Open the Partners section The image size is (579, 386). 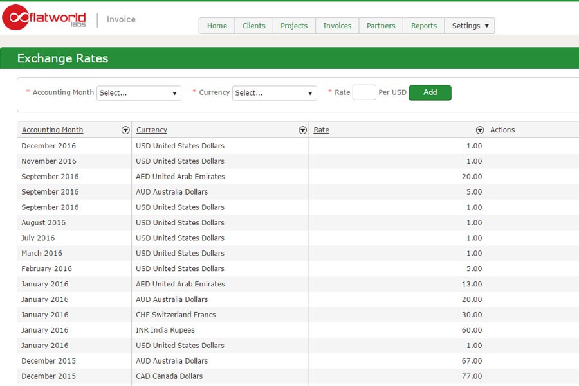pos(381,26)
